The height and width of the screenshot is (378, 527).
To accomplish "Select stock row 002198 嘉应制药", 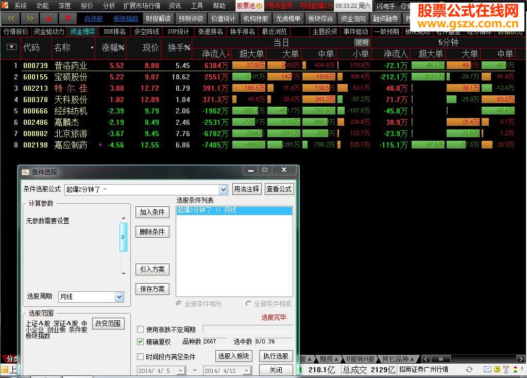I will pyautogui.click(x=264, y=145).
